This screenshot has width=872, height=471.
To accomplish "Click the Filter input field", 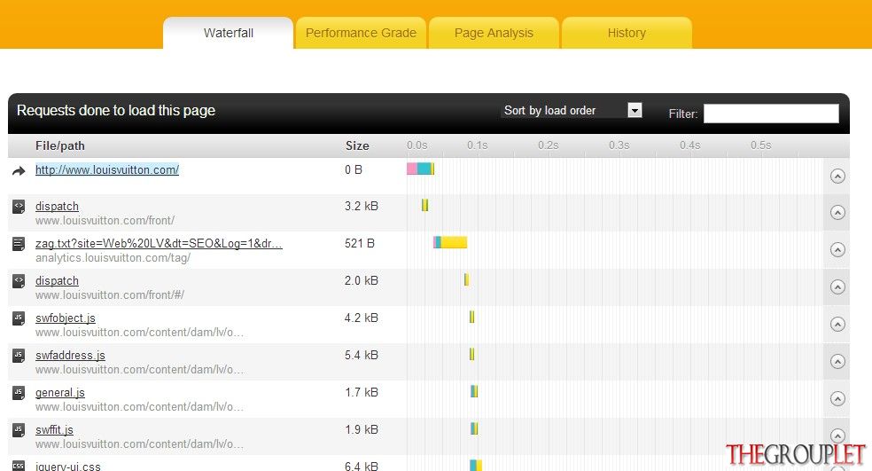I will (771, 114).
